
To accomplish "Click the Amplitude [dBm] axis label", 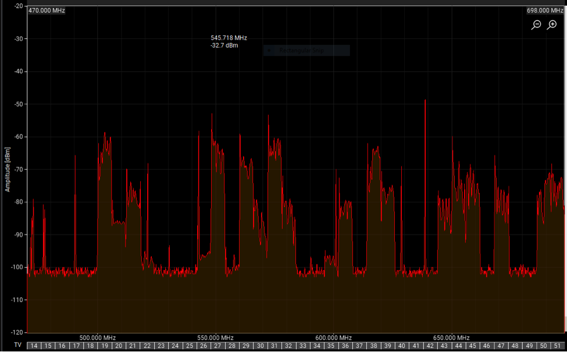I will (8, 169).
